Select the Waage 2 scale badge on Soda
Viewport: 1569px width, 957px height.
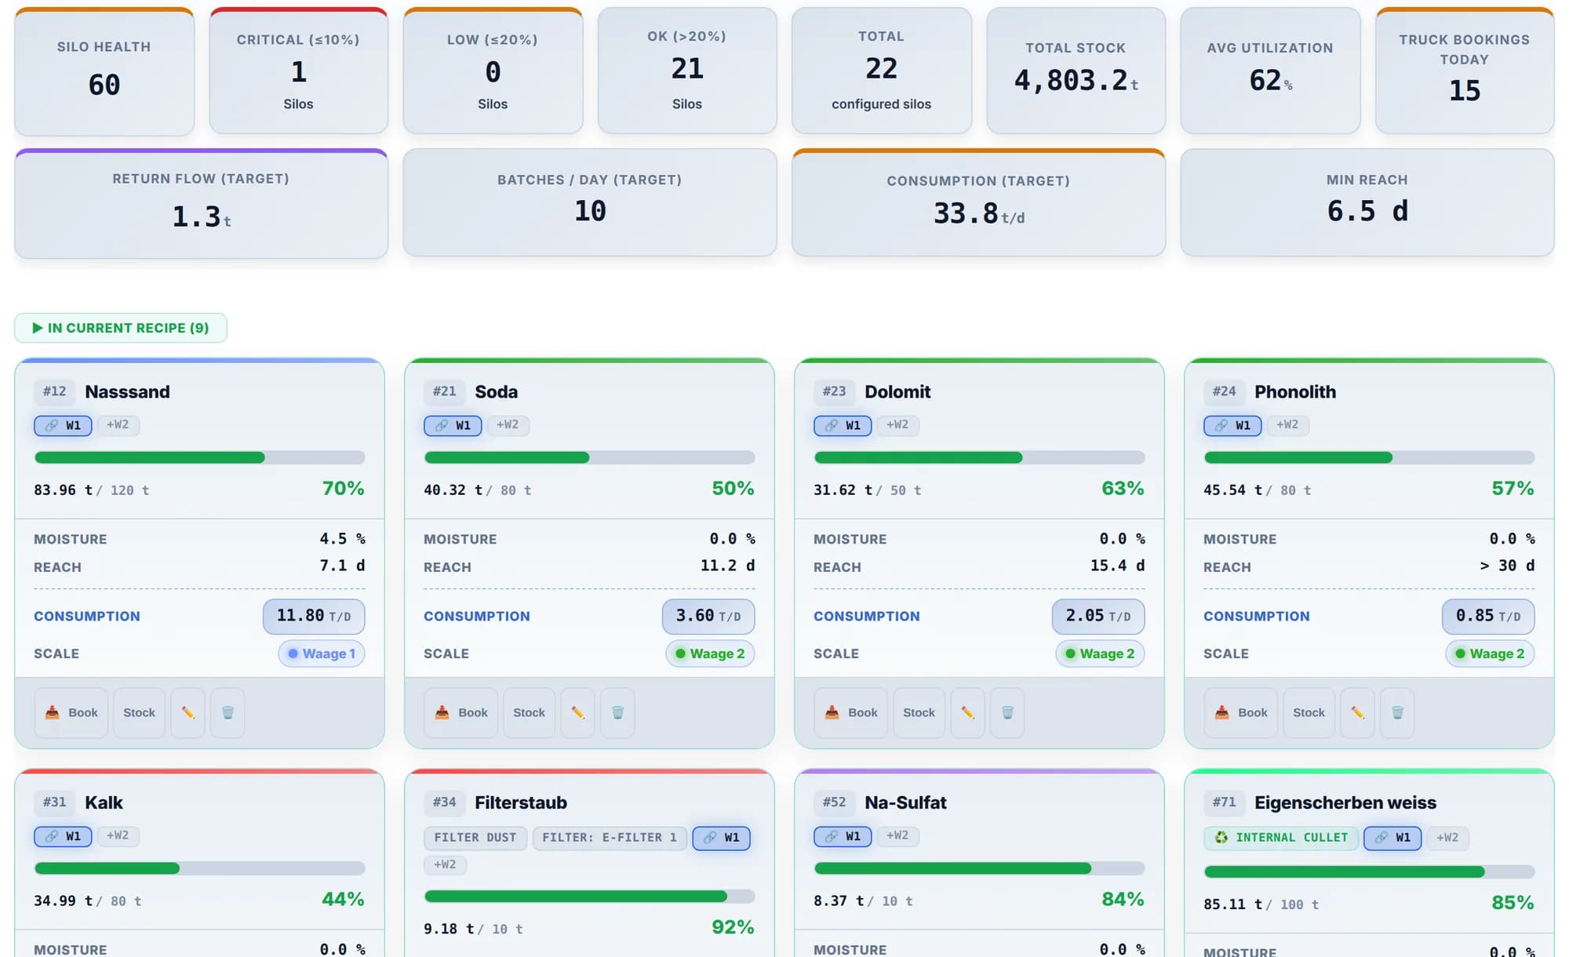click(x=710, y=653)
